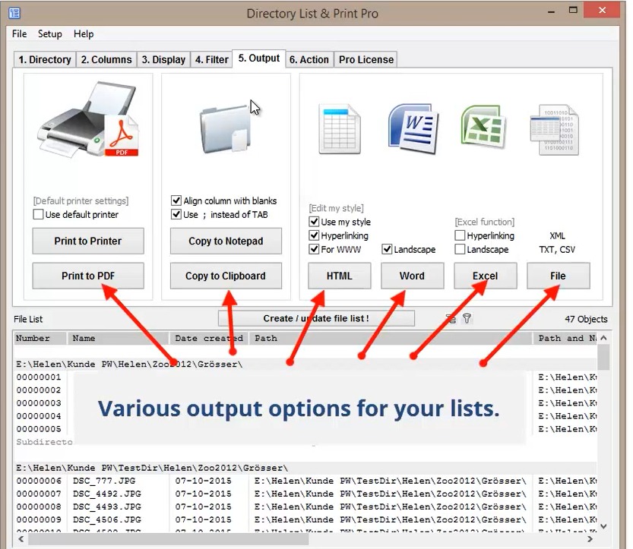Click the Name column header
Viewport: 633px width, 549px height.
click(x=119, y=338)
